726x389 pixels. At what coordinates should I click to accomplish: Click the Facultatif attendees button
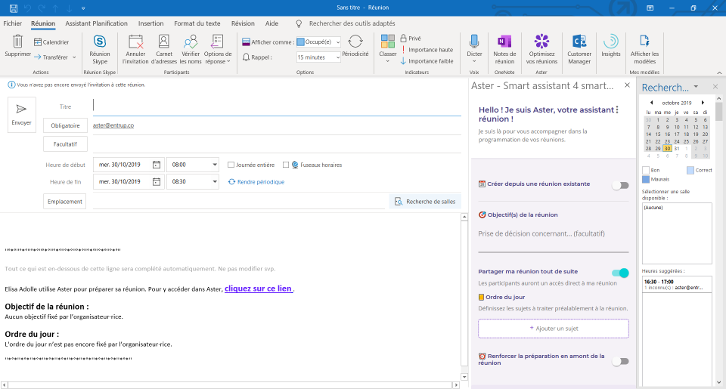click(x=65, y=144)
